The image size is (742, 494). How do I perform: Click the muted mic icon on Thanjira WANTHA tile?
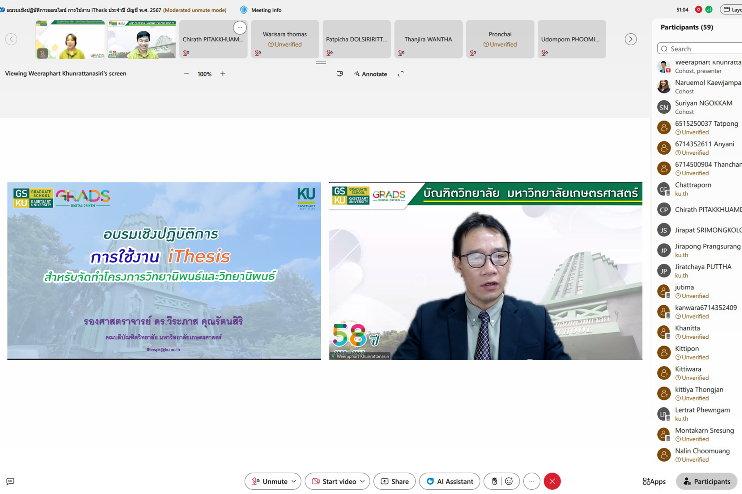[401, 52]
